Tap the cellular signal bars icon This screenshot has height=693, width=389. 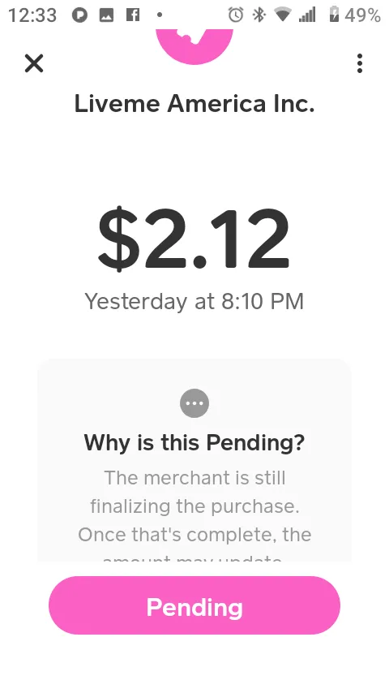coord(307,15)
